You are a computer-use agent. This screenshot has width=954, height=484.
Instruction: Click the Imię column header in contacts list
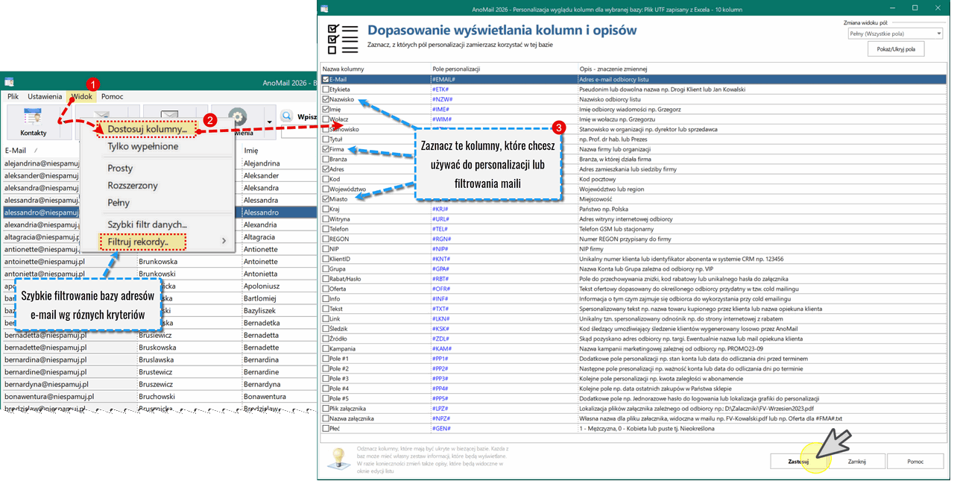tap(250, 151)
